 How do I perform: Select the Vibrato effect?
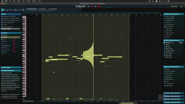[168, 23]
